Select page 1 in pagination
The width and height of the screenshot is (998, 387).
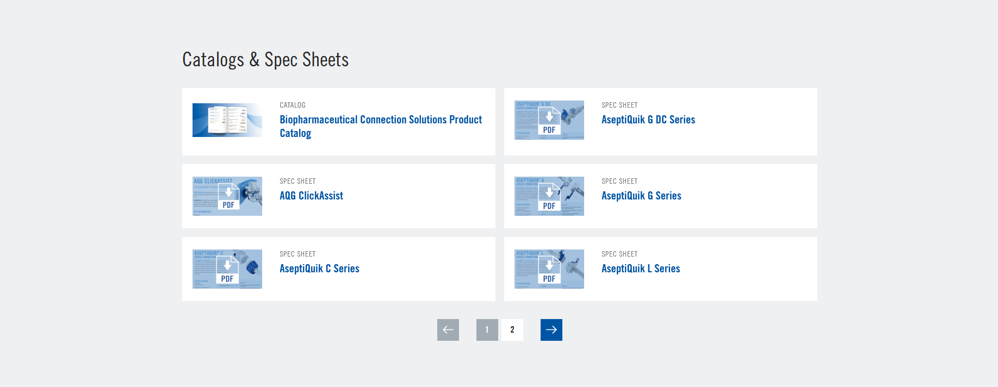click(487, 330)
